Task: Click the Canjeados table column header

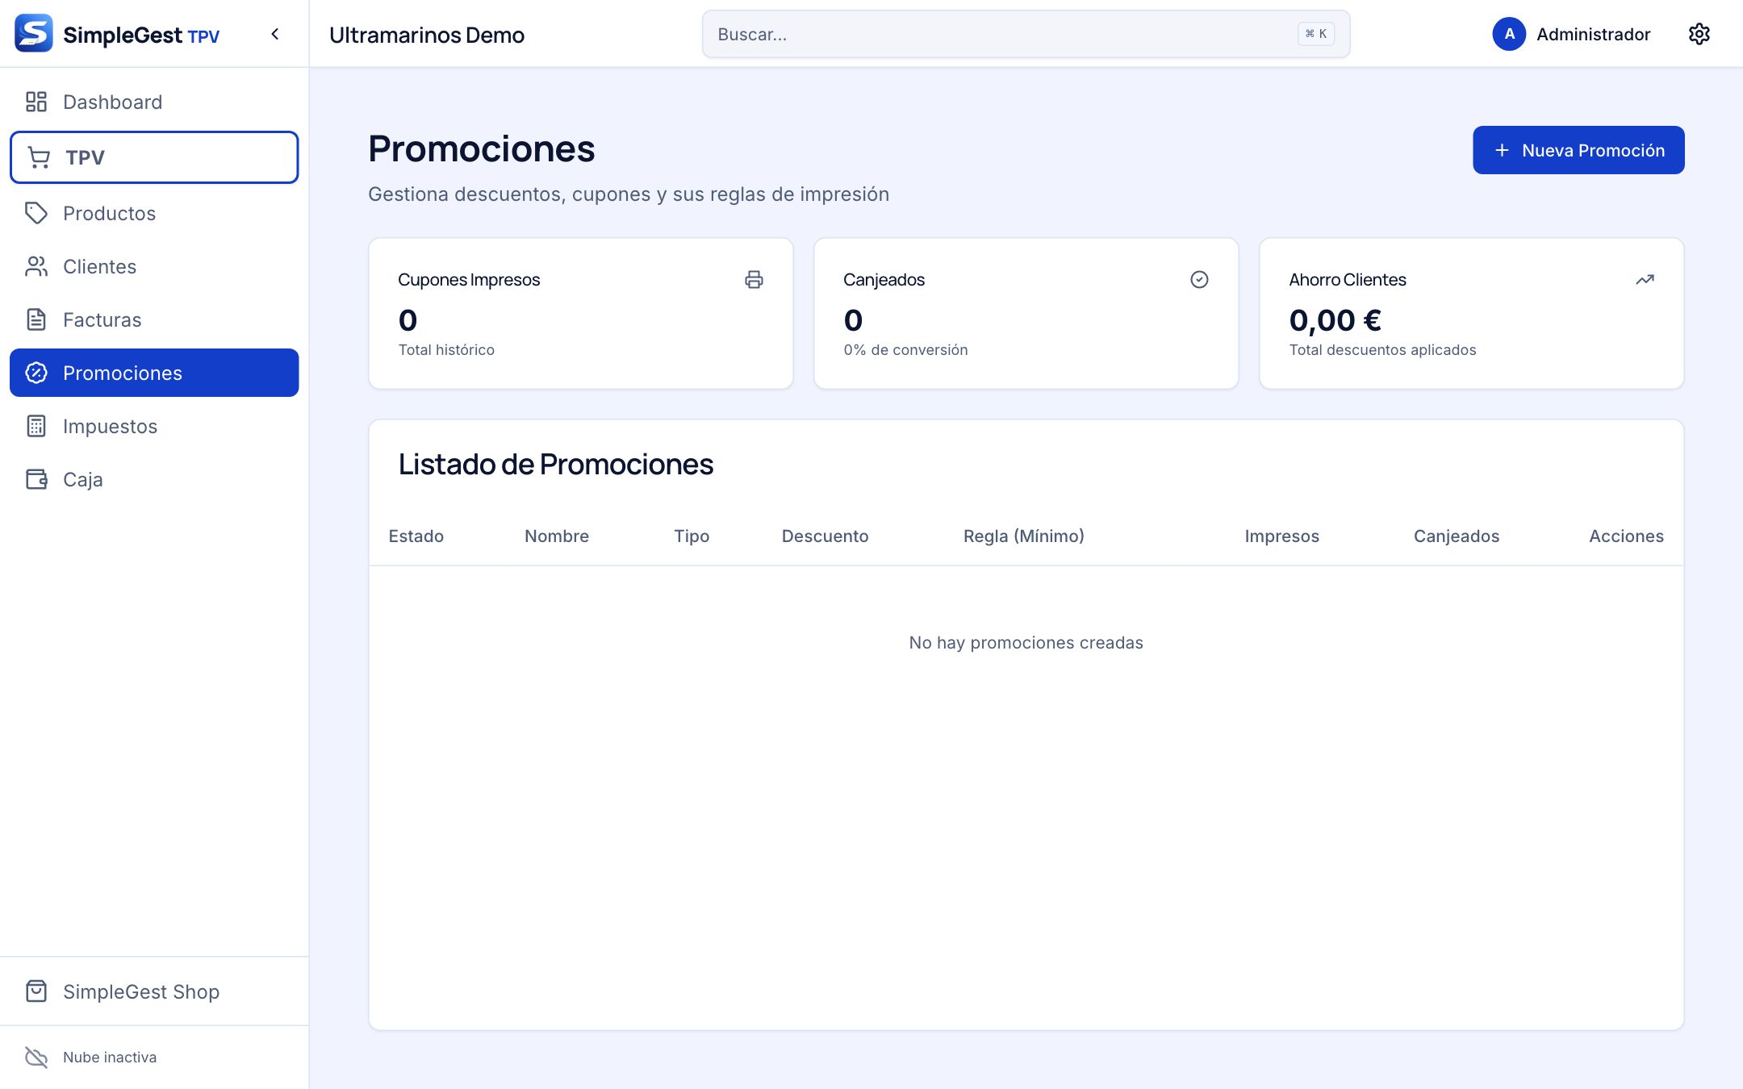Action: point(1456,536)
